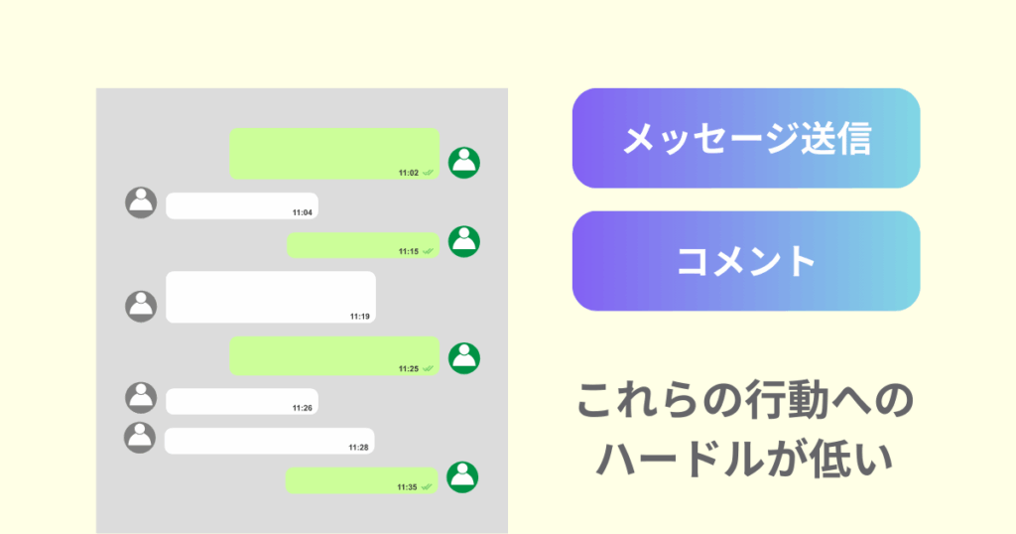The image size is (1016, 534).
Task: Select the white message bubble timestamped 11:28
Action: (x=269, y=441)
